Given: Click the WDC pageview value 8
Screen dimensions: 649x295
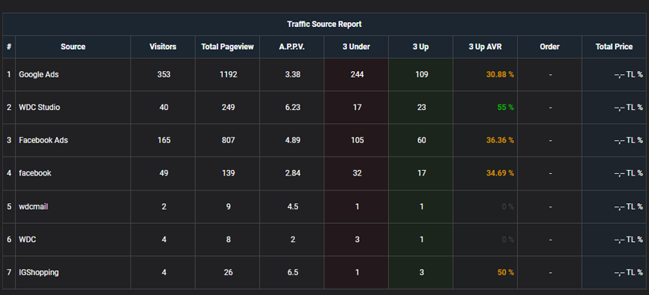Looking at the screenshot, I should click(x=228, y=240).
